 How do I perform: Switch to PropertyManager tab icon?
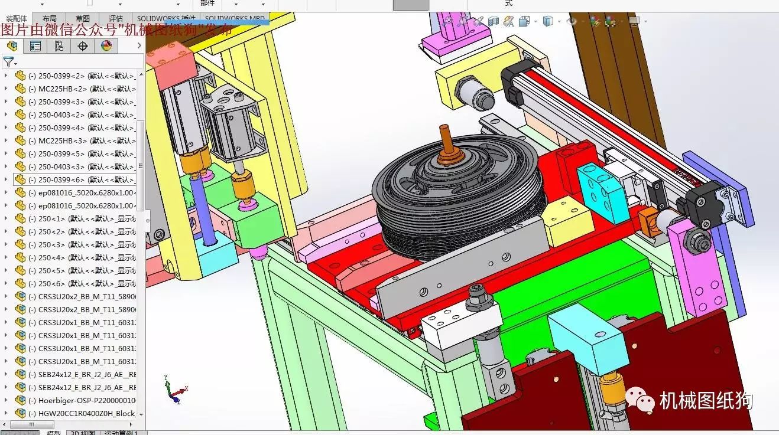coord(35,45)
